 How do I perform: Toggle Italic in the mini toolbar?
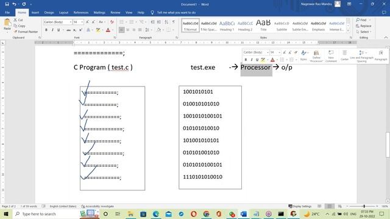pos(252,60)
